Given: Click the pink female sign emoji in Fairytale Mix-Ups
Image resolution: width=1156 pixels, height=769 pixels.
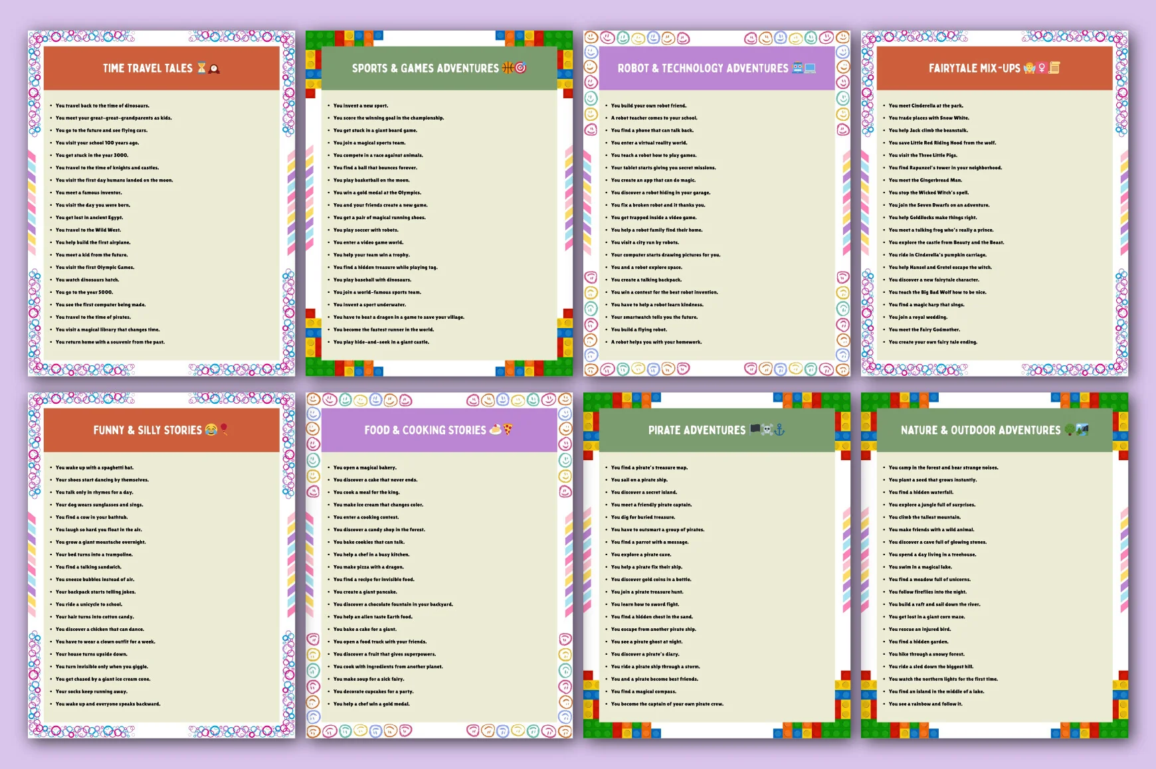Looking at the screenshot, I should [x=1042, y=68].
